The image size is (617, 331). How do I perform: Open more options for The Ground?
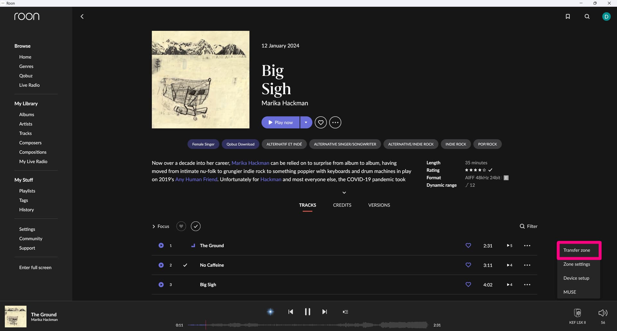click(x=527, y=246)
